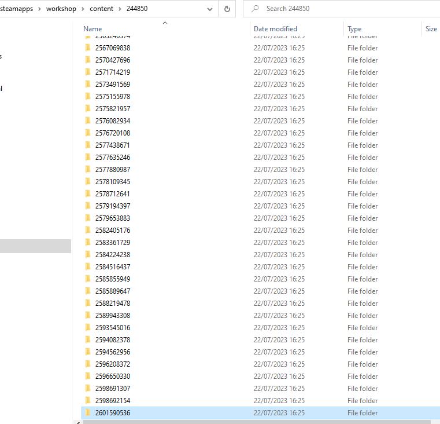Screen dimensions: 440x424
Task: Go to the steamapps breadcrumb
Action: 16,9
